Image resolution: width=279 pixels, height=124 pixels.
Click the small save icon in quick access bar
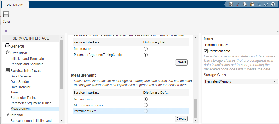(x=231, y=4)
